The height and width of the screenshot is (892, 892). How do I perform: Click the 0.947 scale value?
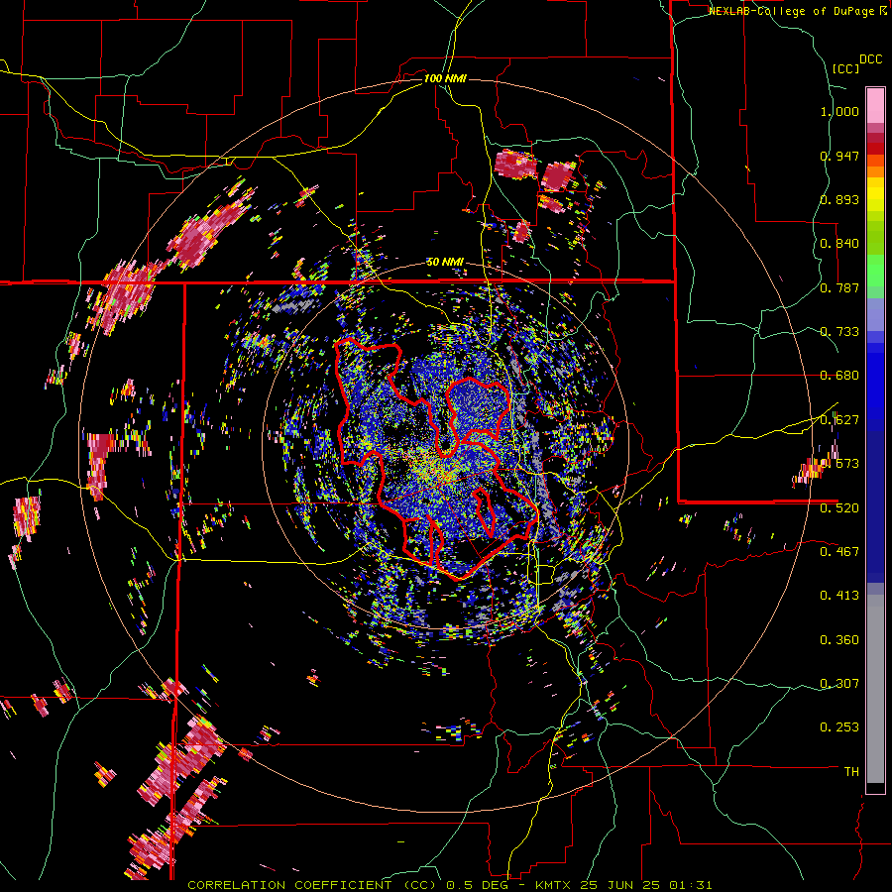[839, 156]
